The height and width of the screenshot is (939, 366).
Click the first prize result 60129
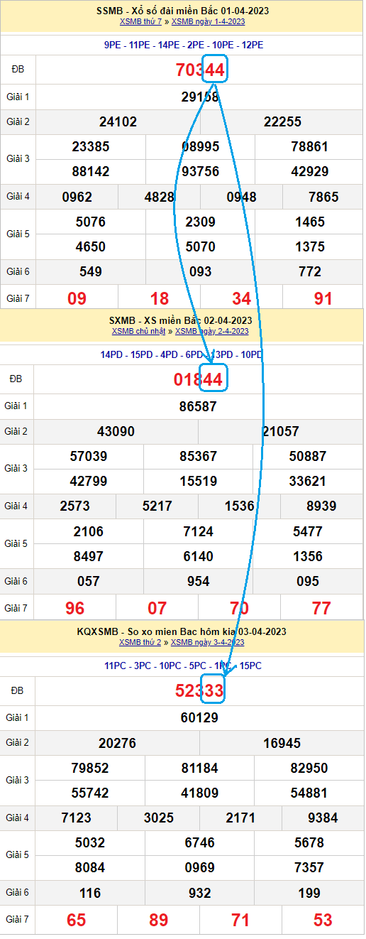200,718
